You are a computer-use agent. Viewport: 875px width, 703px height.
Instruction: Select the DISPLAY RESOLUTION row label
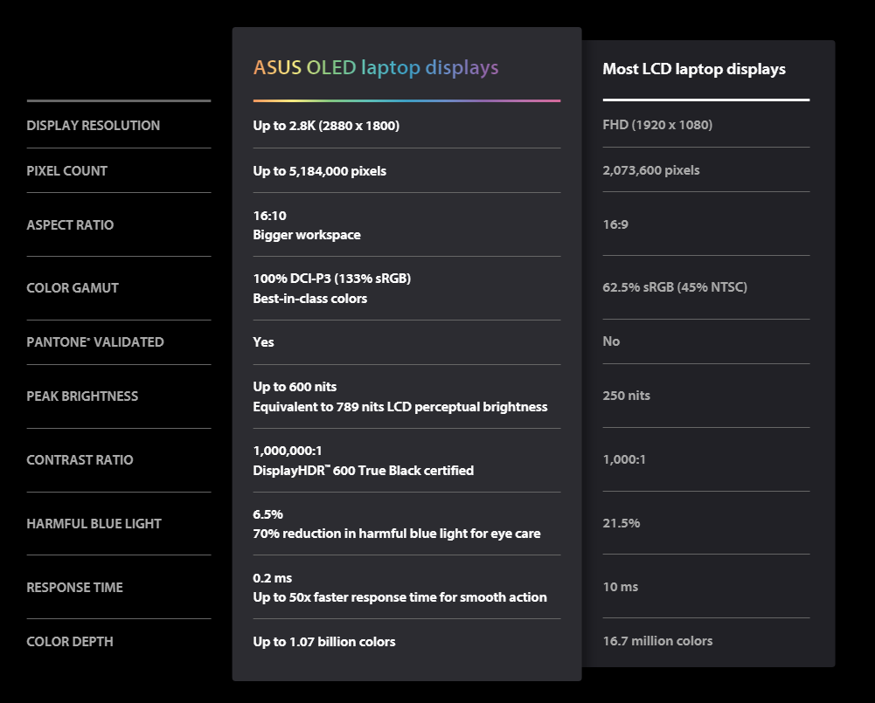[x=93, y=126]
